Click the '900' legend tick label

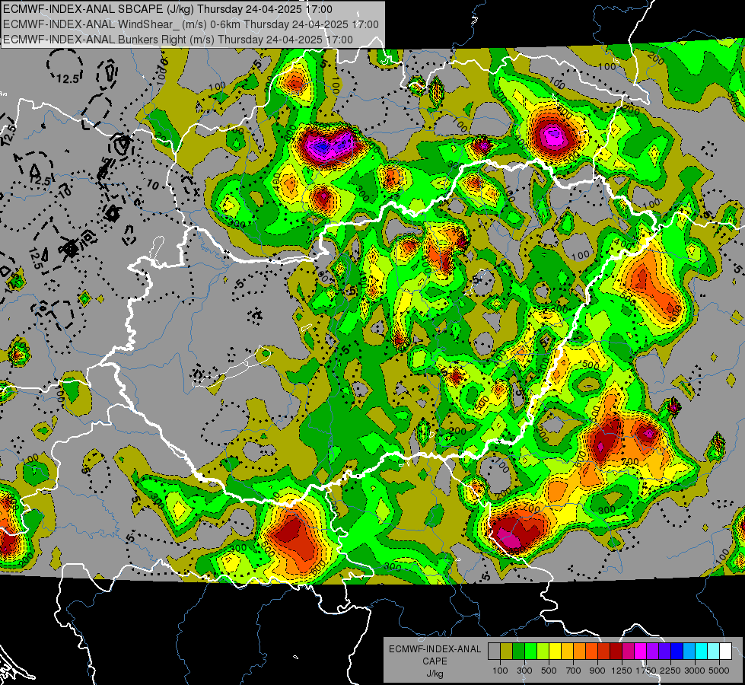coord(597,671)
